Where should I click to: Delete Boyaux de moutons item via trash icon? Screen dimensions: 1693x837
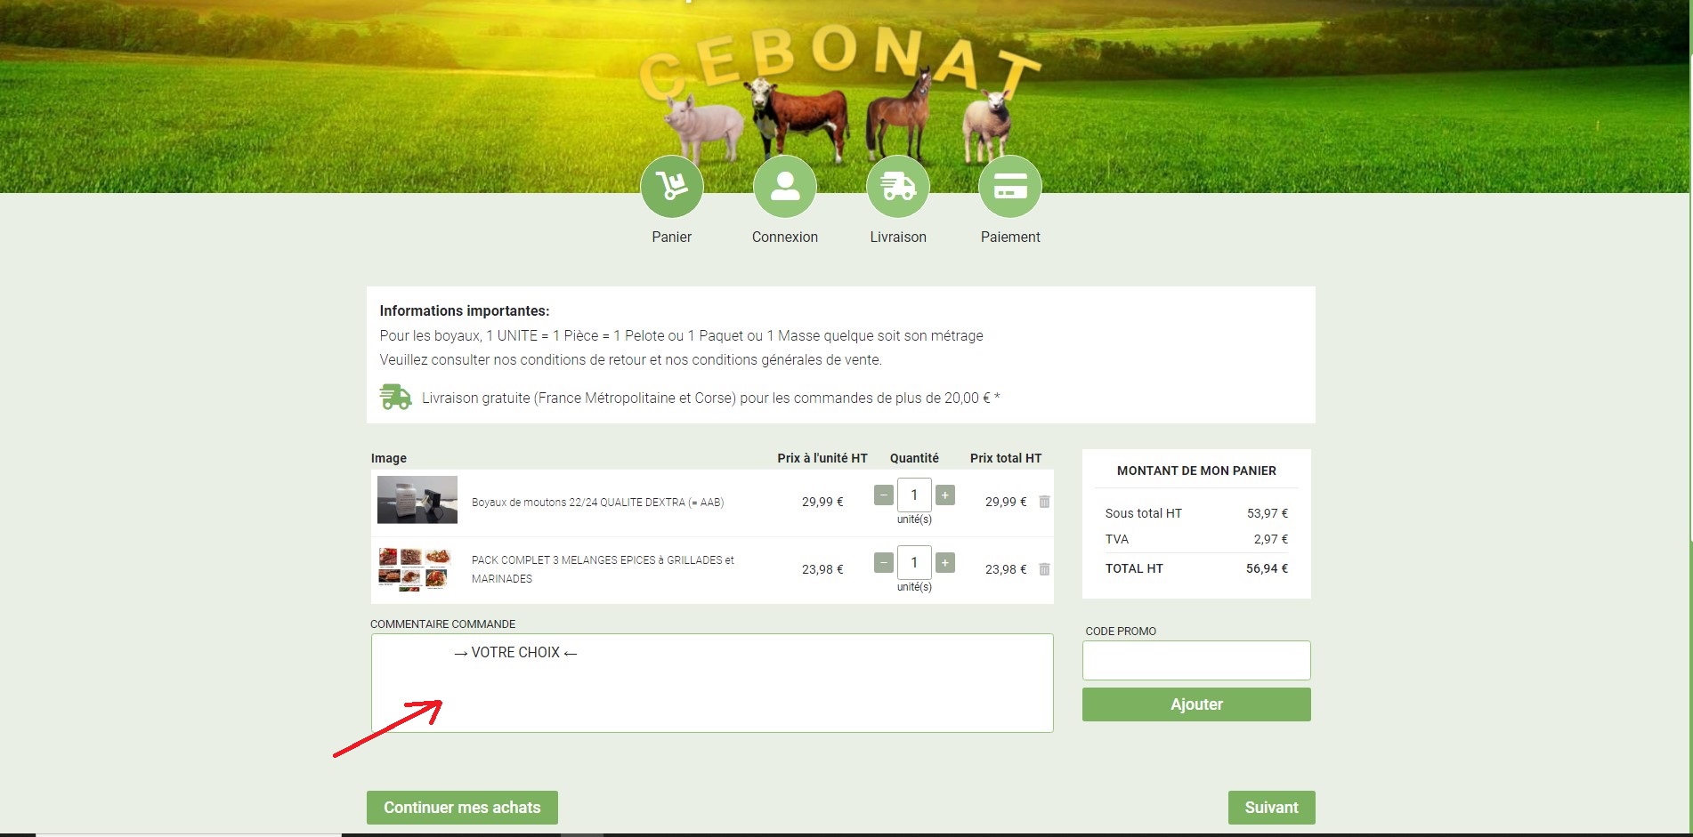click(1045, 502)
